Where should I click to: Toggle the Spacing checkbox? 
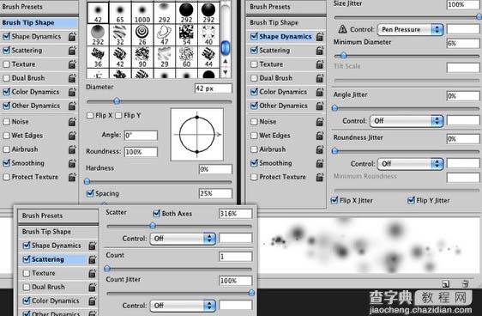pyautogui.click(x=90, y=193)
